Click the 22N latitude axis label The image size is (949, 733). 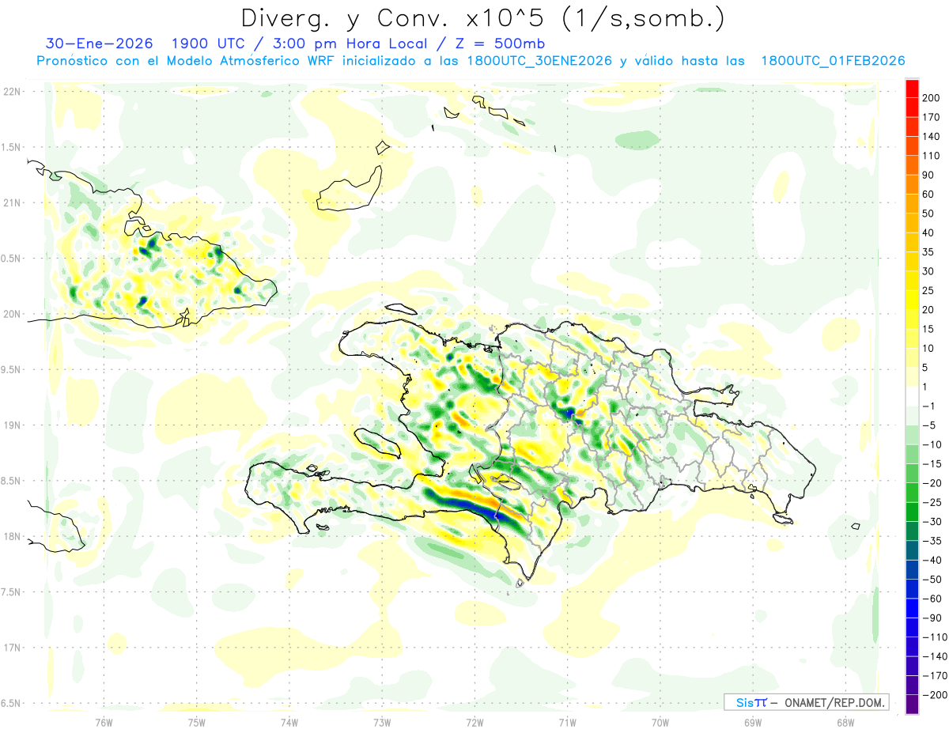click(x=11, y=91)
